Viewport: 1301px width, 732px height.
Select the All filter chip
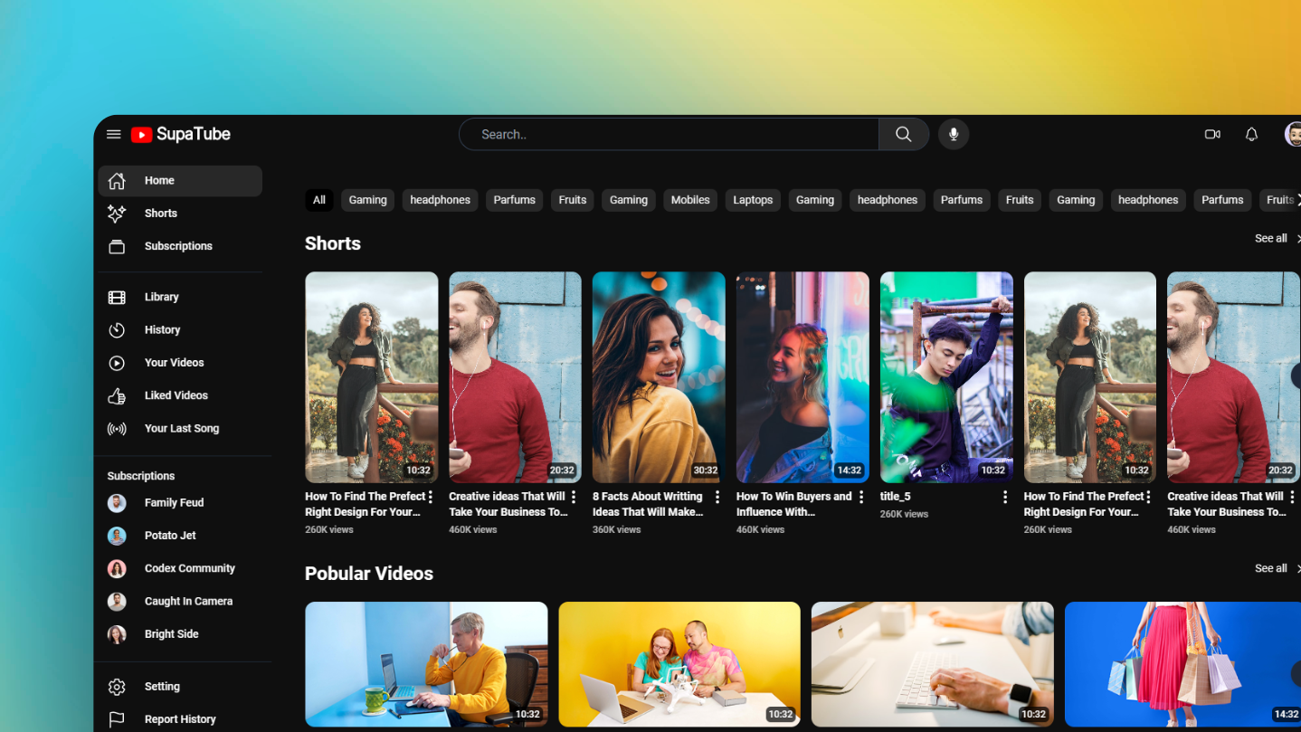pyautogui.click(x=318, y=200)
